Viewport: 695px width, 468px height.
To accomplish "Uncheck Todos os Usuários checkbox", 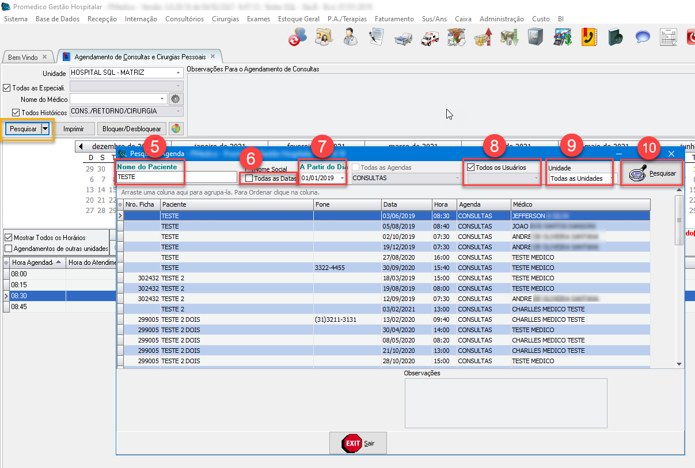I will tap(471, 168).
